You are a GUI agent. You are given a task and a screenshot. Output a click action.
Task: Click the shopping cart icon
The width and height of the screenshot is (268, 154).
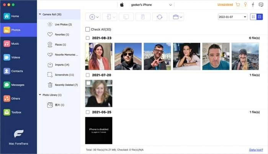click(238, 5)
